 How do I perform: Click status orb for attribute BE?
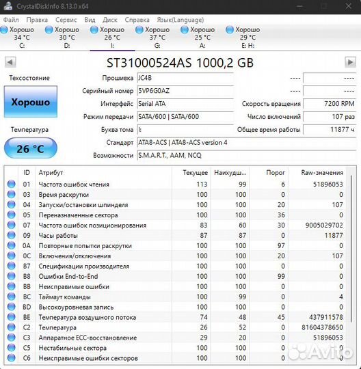tap(11, 317)
